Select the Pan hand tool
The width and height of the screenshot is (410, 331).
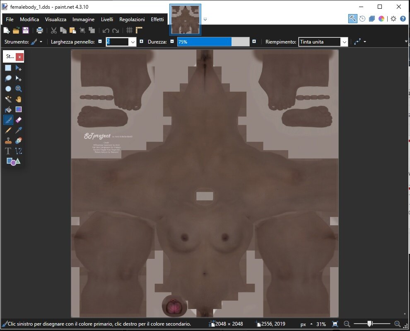click(18, 99)
